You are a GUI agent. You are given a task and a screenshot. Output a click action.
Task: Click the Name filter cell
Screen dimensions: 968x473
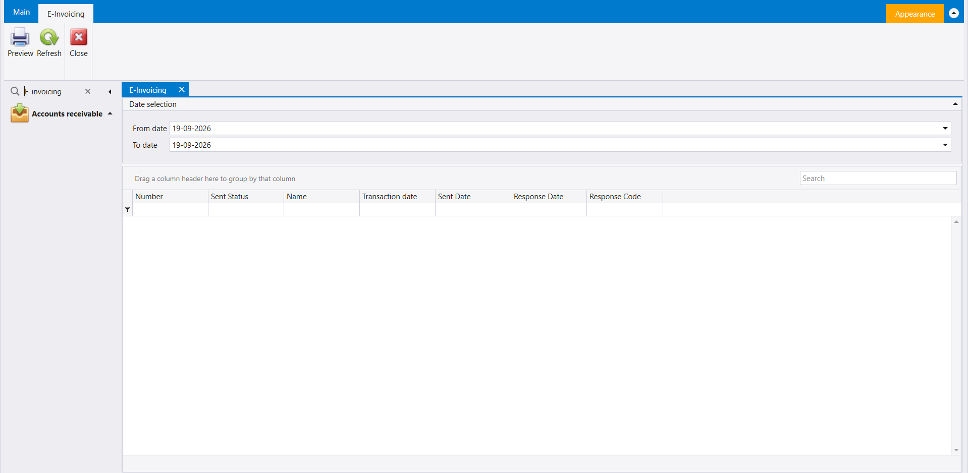click(321, 209)
